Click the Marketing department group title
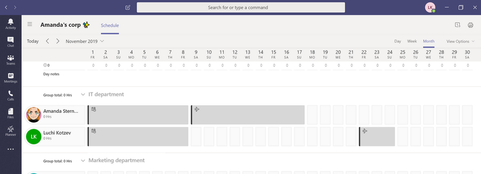The image size is (481, 174). (116, 160)
